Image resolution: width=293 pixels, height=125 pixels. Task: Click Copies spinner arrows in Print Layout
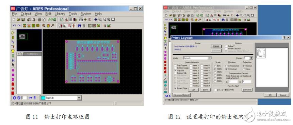tap(251, 58)
